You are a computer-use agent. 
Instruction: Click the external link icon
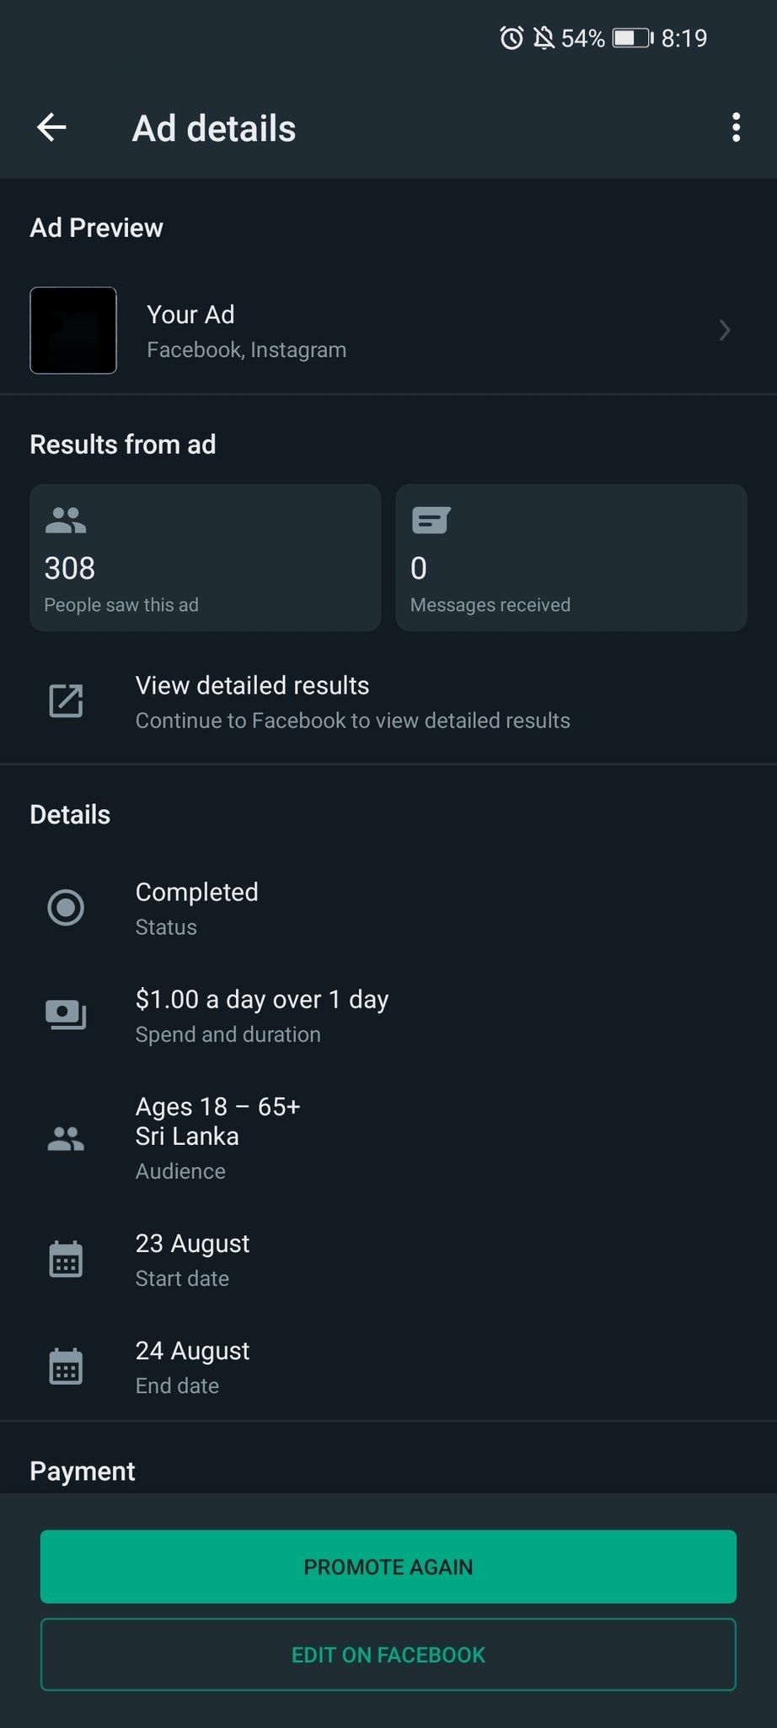[66, 701]
